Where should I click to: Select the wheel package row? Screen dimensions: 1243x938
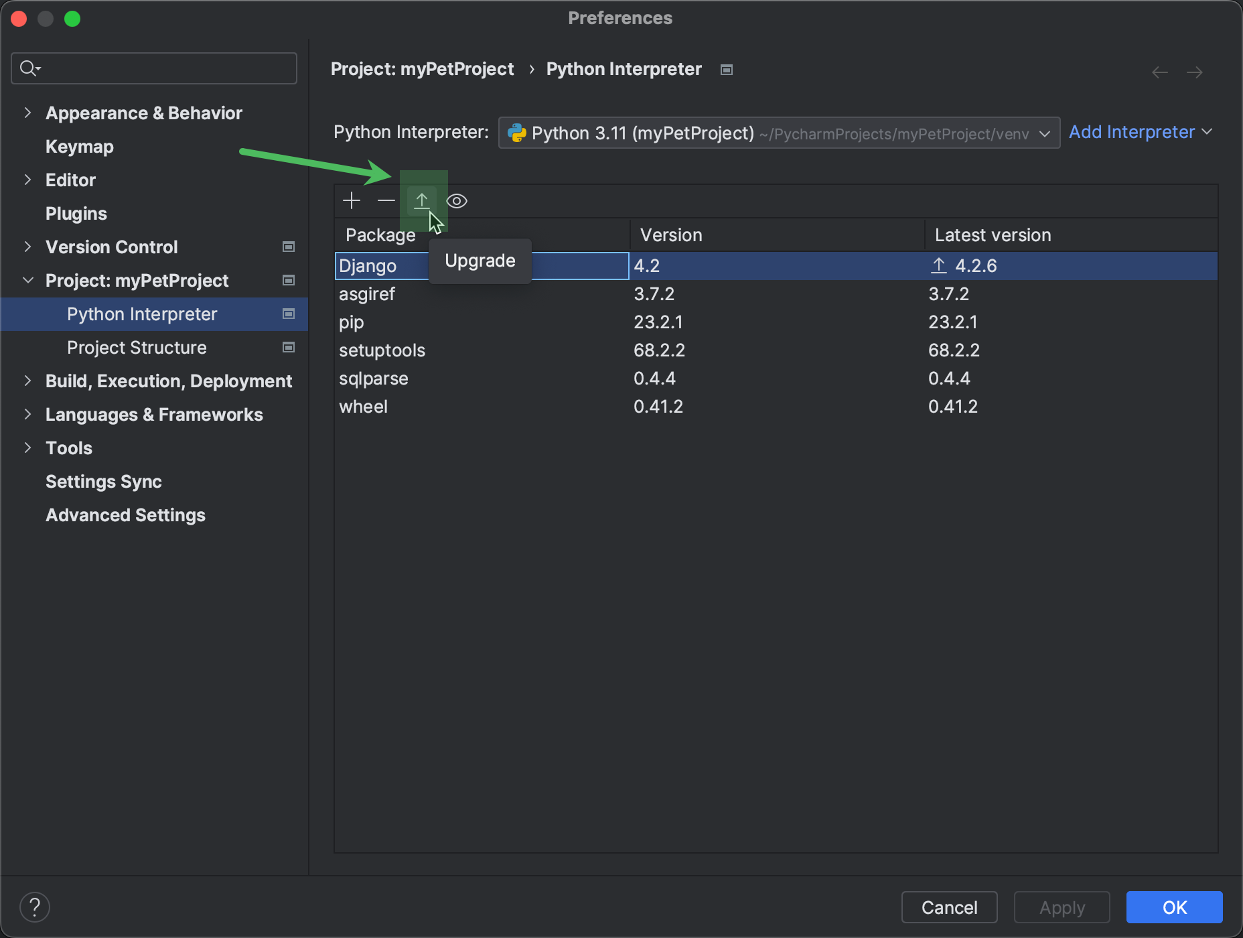click(x=364, y=406)
